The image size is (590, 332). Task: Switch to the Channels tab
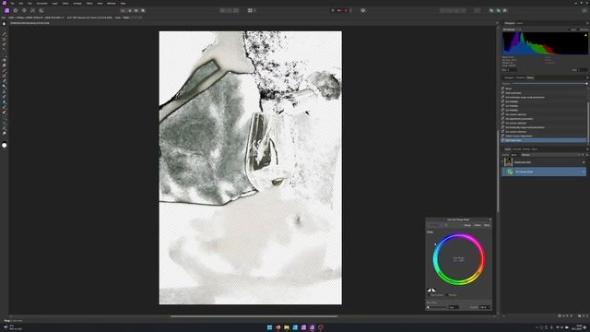(x=517, y=149)
